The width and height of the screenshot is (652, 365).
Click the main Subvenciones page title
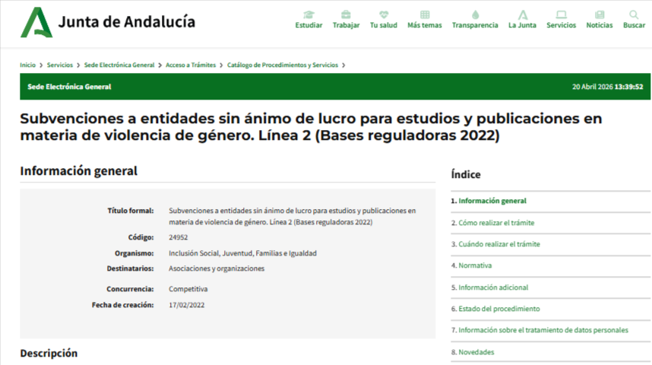point(311,127)
